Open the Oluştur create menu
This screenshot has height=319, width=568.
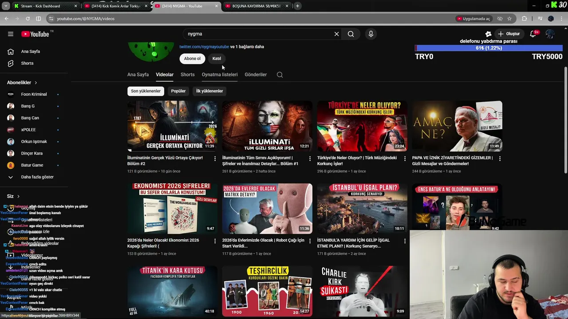(x=509, y=34)
